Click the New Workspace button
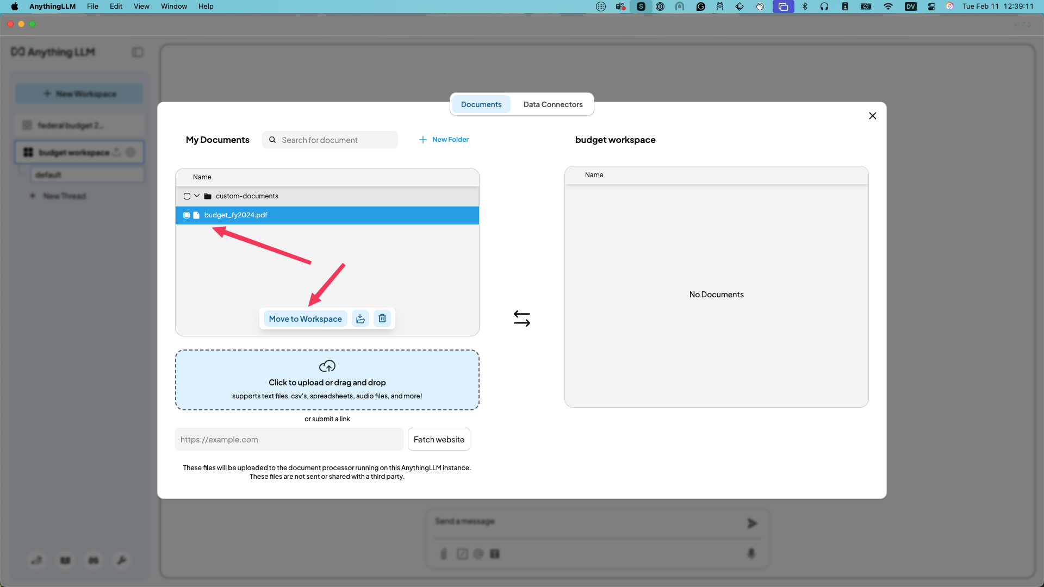Viewport: 1044px width, 587px height. point(79,93)
